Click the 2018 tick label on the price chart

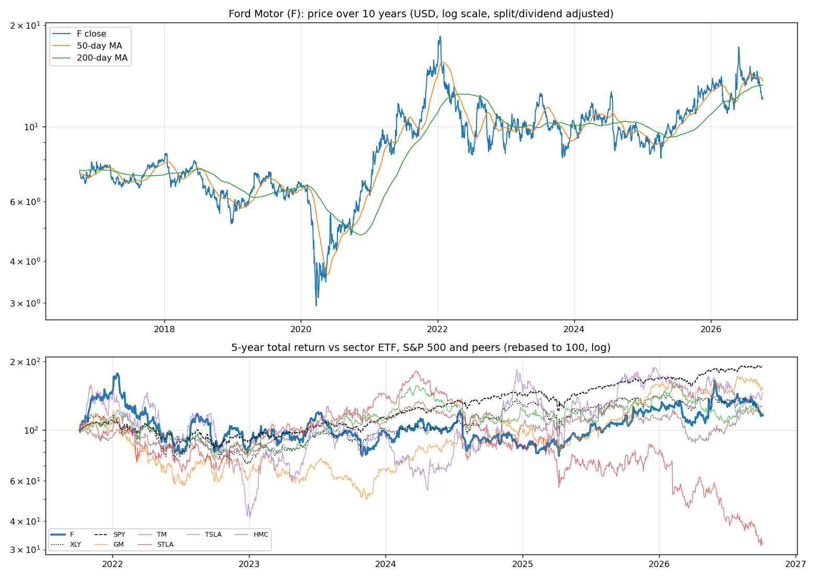click(164, 330)
